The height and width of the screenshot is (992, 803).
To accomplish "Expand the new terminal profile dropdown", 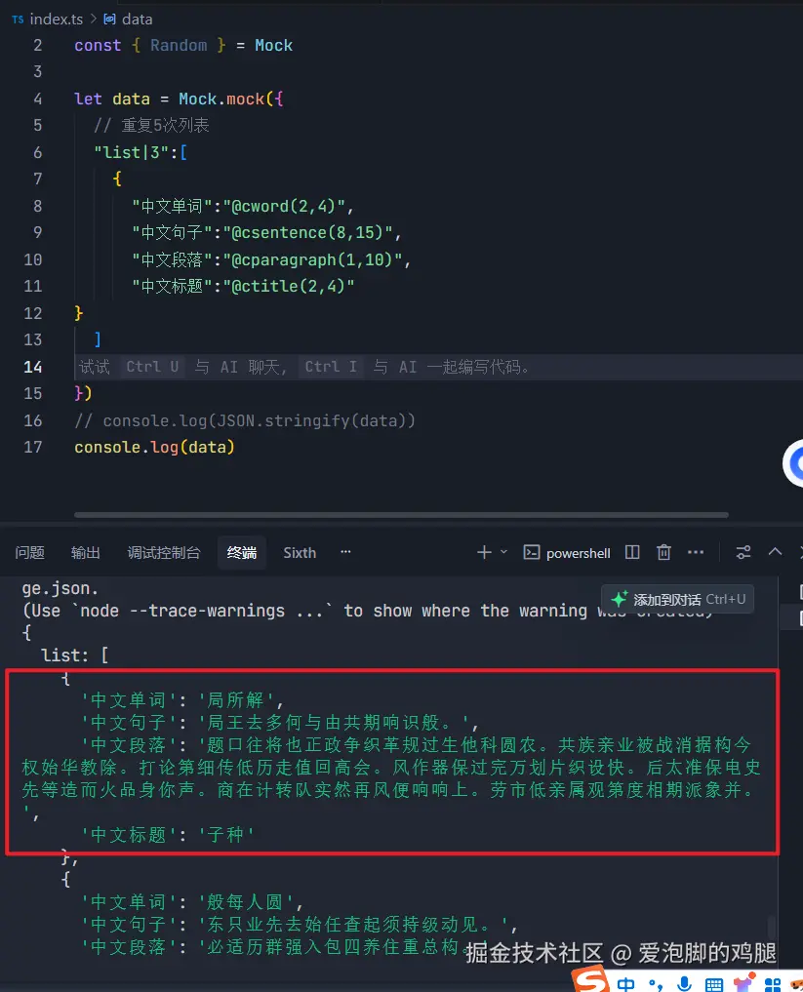I will pyautogui.click(x=503, y=552).
